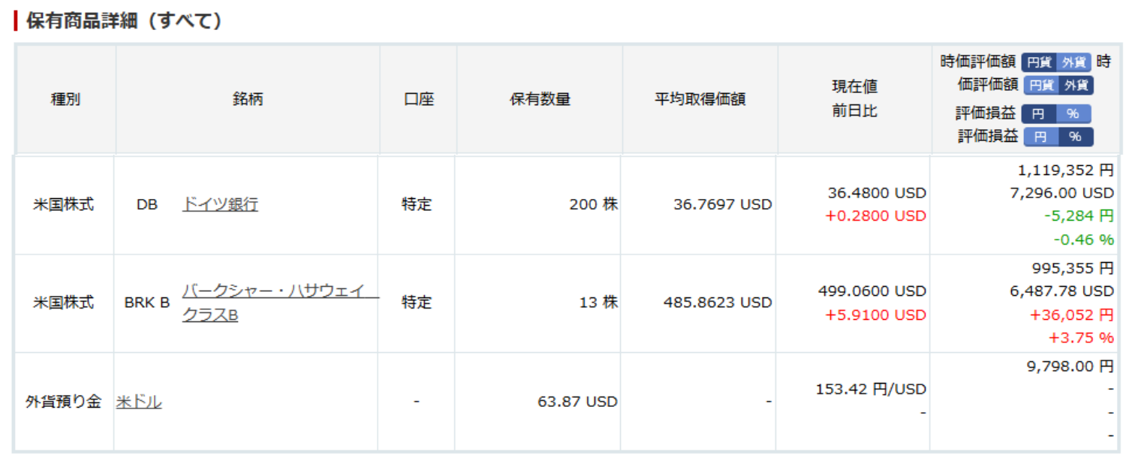Screen dimensions: 1126x458
Task: Click the 現在値 column header
Action: 856,86
